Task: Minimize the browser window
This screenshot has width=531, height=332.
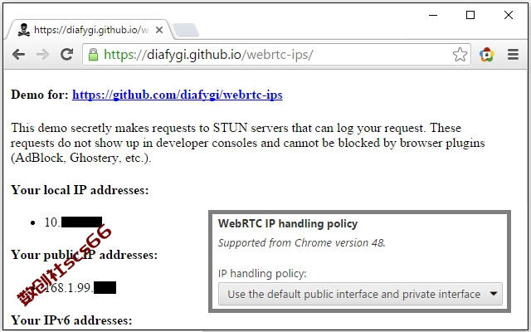Action: (x=433, y=15)
